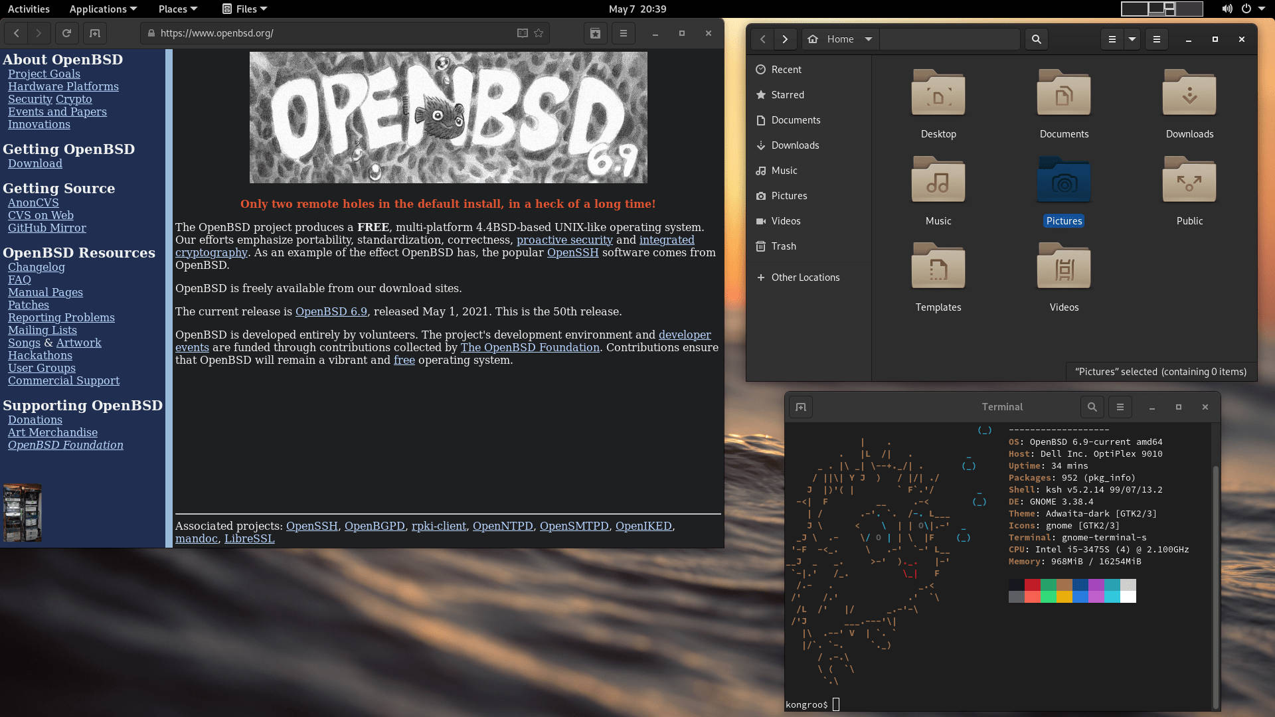The width and height of the screenshot is (1275, 717).
Task: Expand Files view options dropdown arrow
Action: (x=1132, y=39)
